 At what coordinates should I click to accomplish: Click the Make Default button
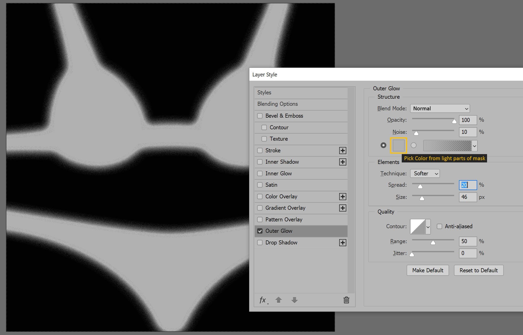(x=428, y=270)
